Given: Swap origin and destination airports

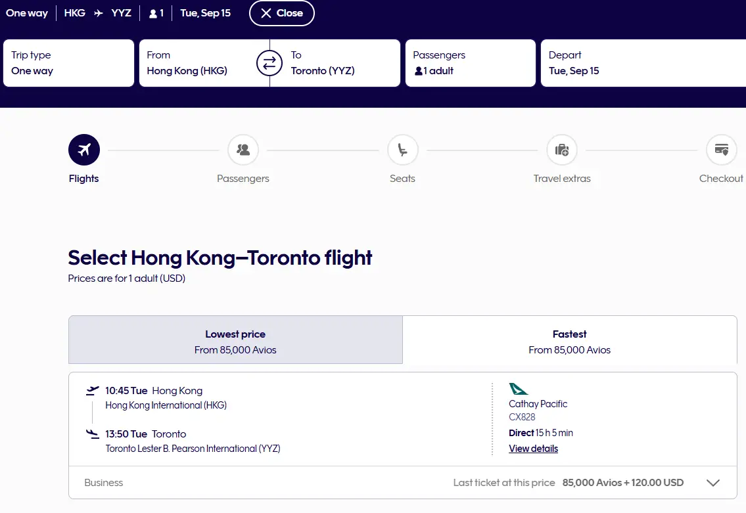Looking at the screenshot, I should pyautogui.click(x=269, y=63).
